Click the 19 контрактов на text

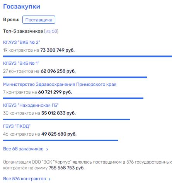coord(21,50)
